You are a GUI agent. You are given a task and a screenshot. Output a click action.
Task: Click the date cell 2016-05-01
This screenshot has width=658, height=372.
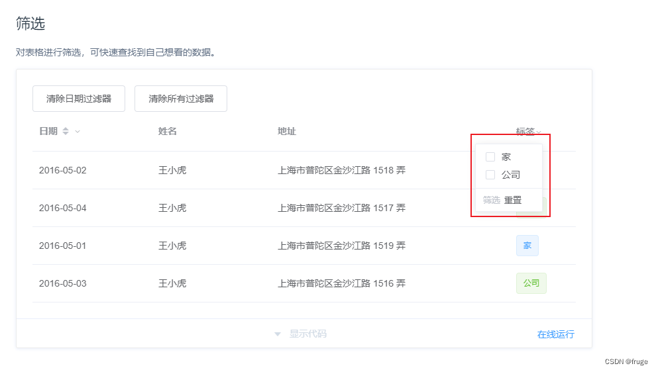[x=62, y=246]
